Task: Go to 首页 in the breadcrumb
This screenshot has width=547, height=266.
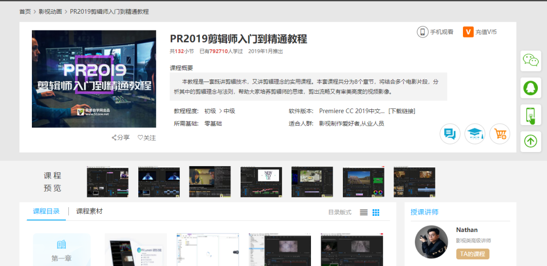Action: pyautogui.click(x=25, y=12)
